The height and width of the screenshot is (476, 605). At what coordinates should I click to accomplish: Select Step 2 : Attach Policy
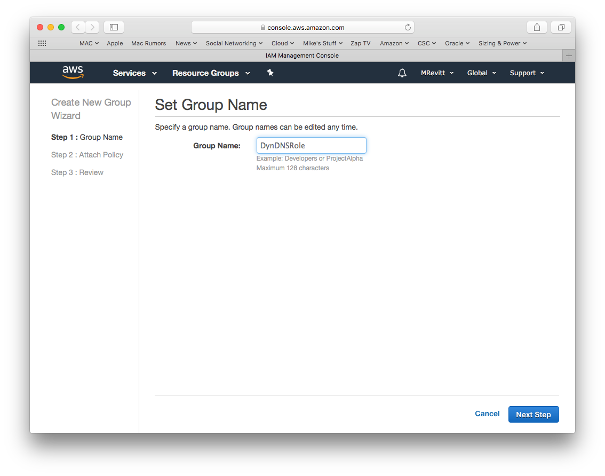tap(87, 155)
